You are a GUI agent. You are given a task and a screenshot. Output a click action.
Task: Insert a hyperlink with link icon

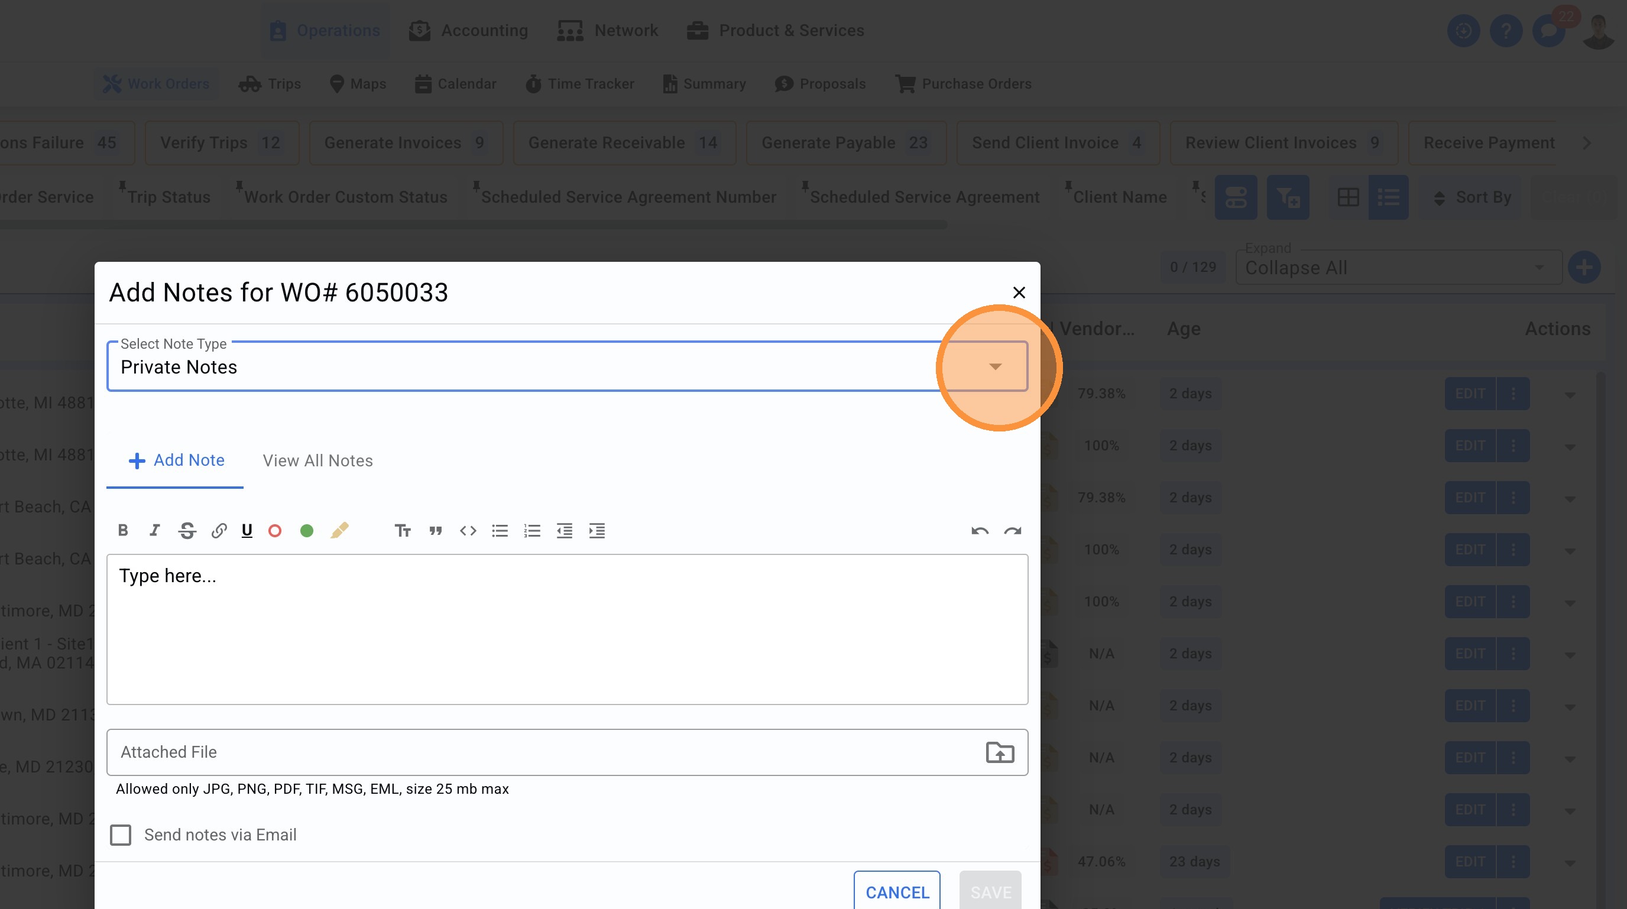click(219, 530)
